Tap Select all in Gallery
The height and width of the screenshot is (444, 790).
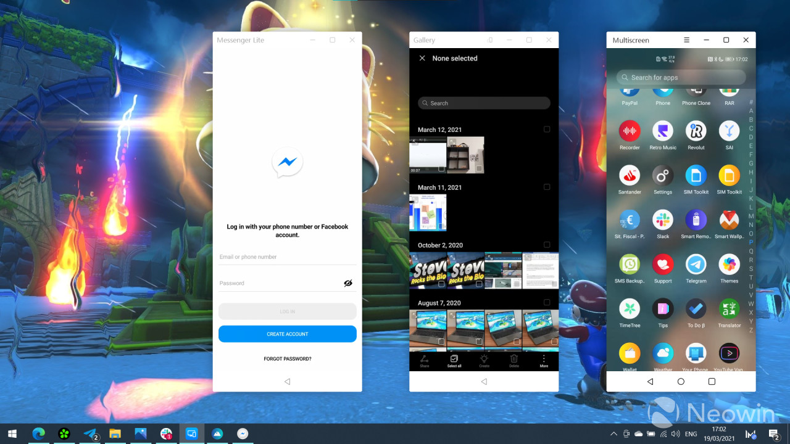point(454,361)
